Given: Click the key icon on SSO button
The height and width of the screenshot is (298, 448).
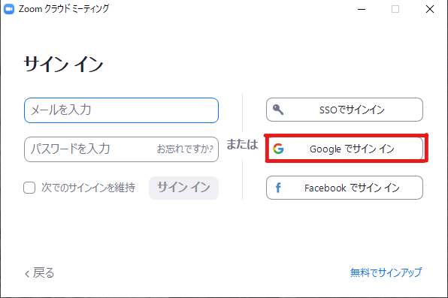Looking at the screenshot, I should click(x=278, y=110).
